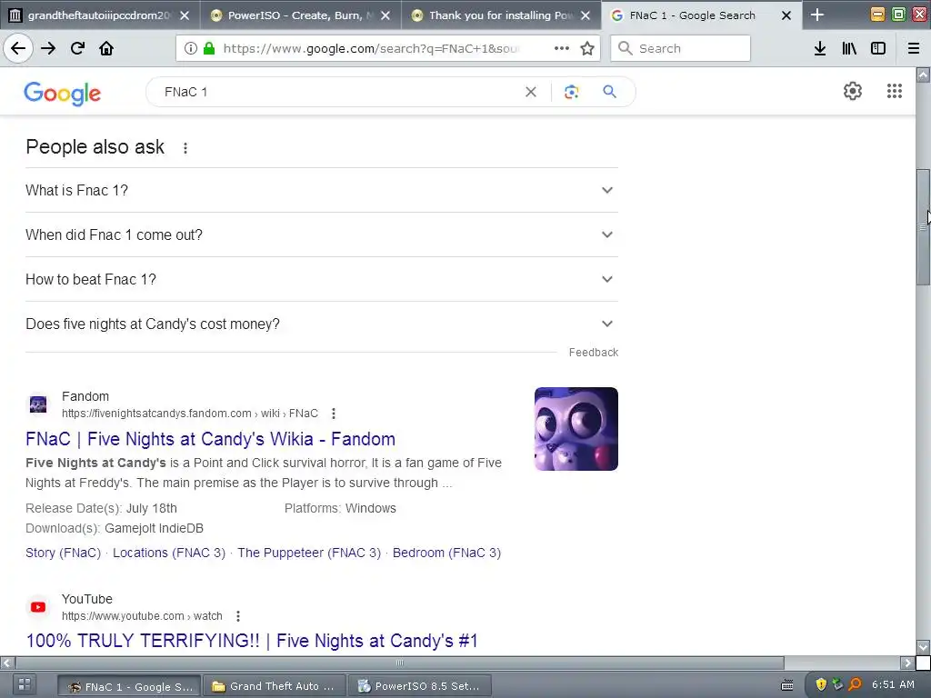The width and height of the screenshot is (931, 698).
Task: Open Google quick settings gear
Action: click(853, 91)
